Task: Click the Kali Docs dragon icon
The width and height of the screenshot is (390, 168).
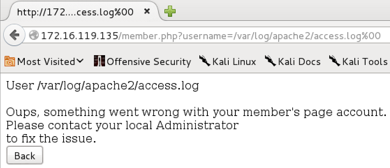Action: [x=270, y=61]
